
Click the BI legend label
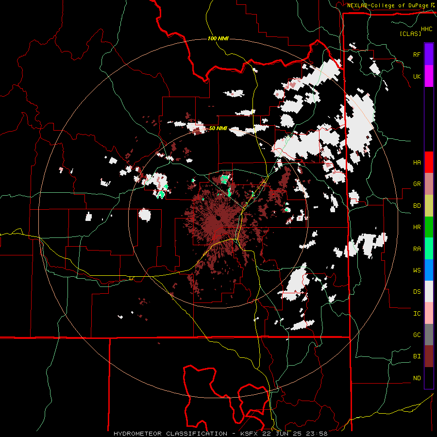tap(417, 356)
